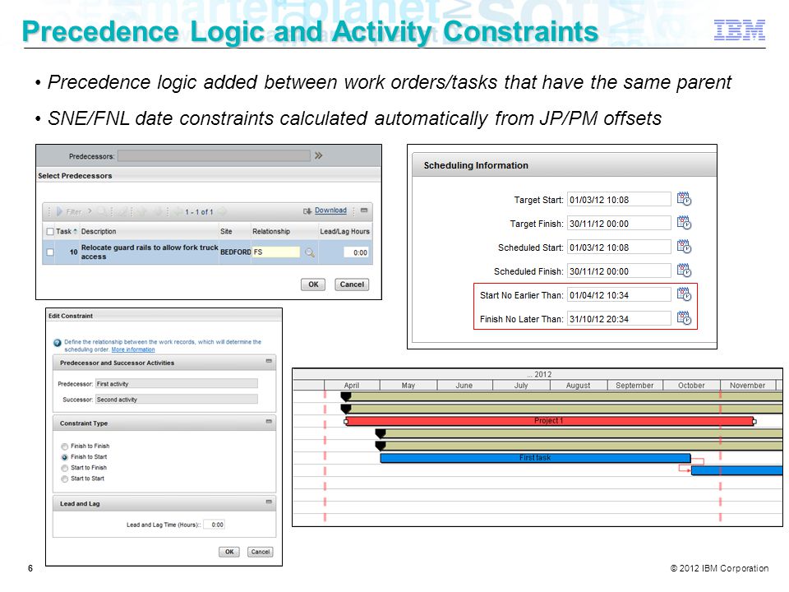Click the Predecessor 'First activity' field
Image resolution: width=789 pixels, height=592 pixels.
tap(177, 384)
